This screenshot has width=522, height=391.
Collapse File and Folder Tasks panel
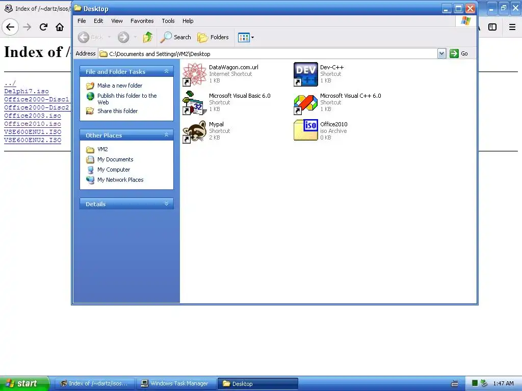tap(166, 71)
